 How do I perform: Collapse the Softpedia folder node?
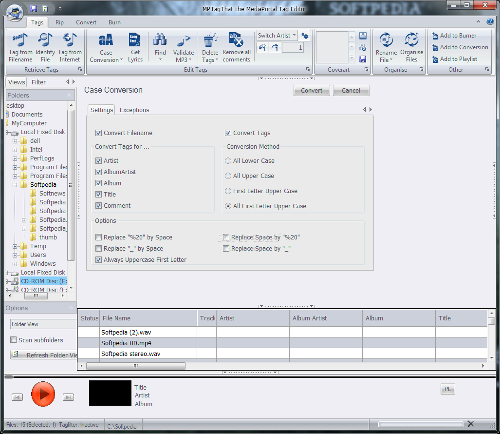15,185
